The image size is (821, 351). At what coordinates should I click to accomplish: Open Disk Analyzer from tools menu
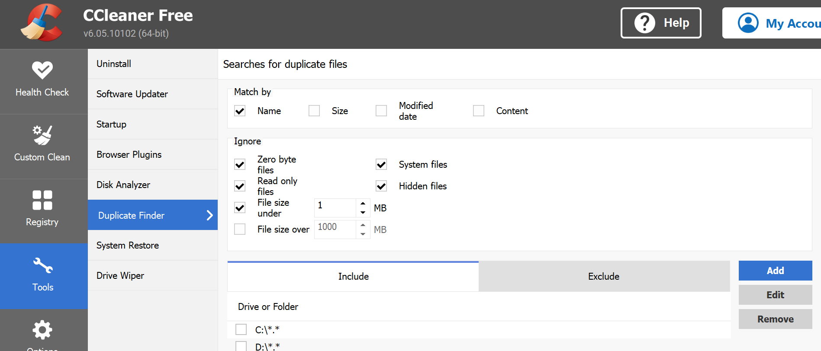pyautogui.click(x=123, y=185)
